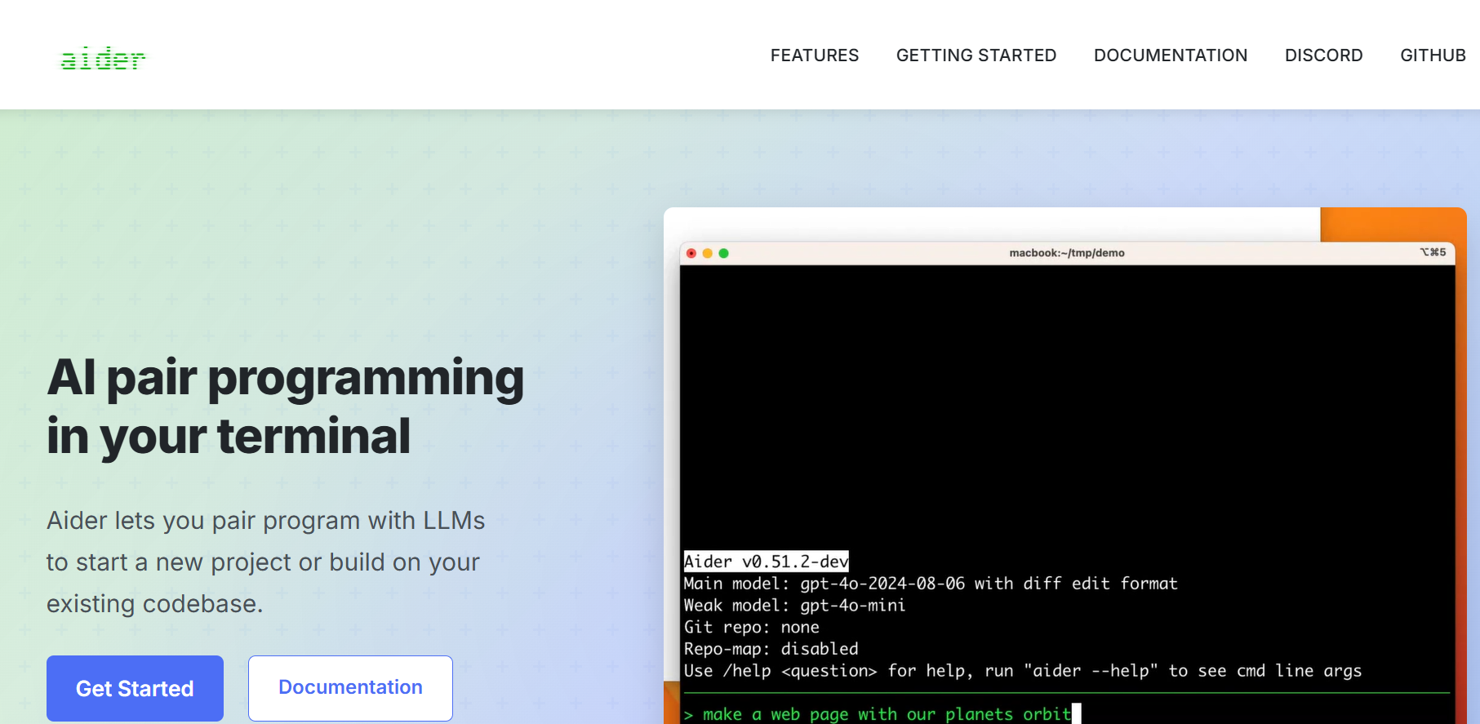Click the "Git repo: none" line
Screen dimensions: 1480x724
tap(751, 628)
